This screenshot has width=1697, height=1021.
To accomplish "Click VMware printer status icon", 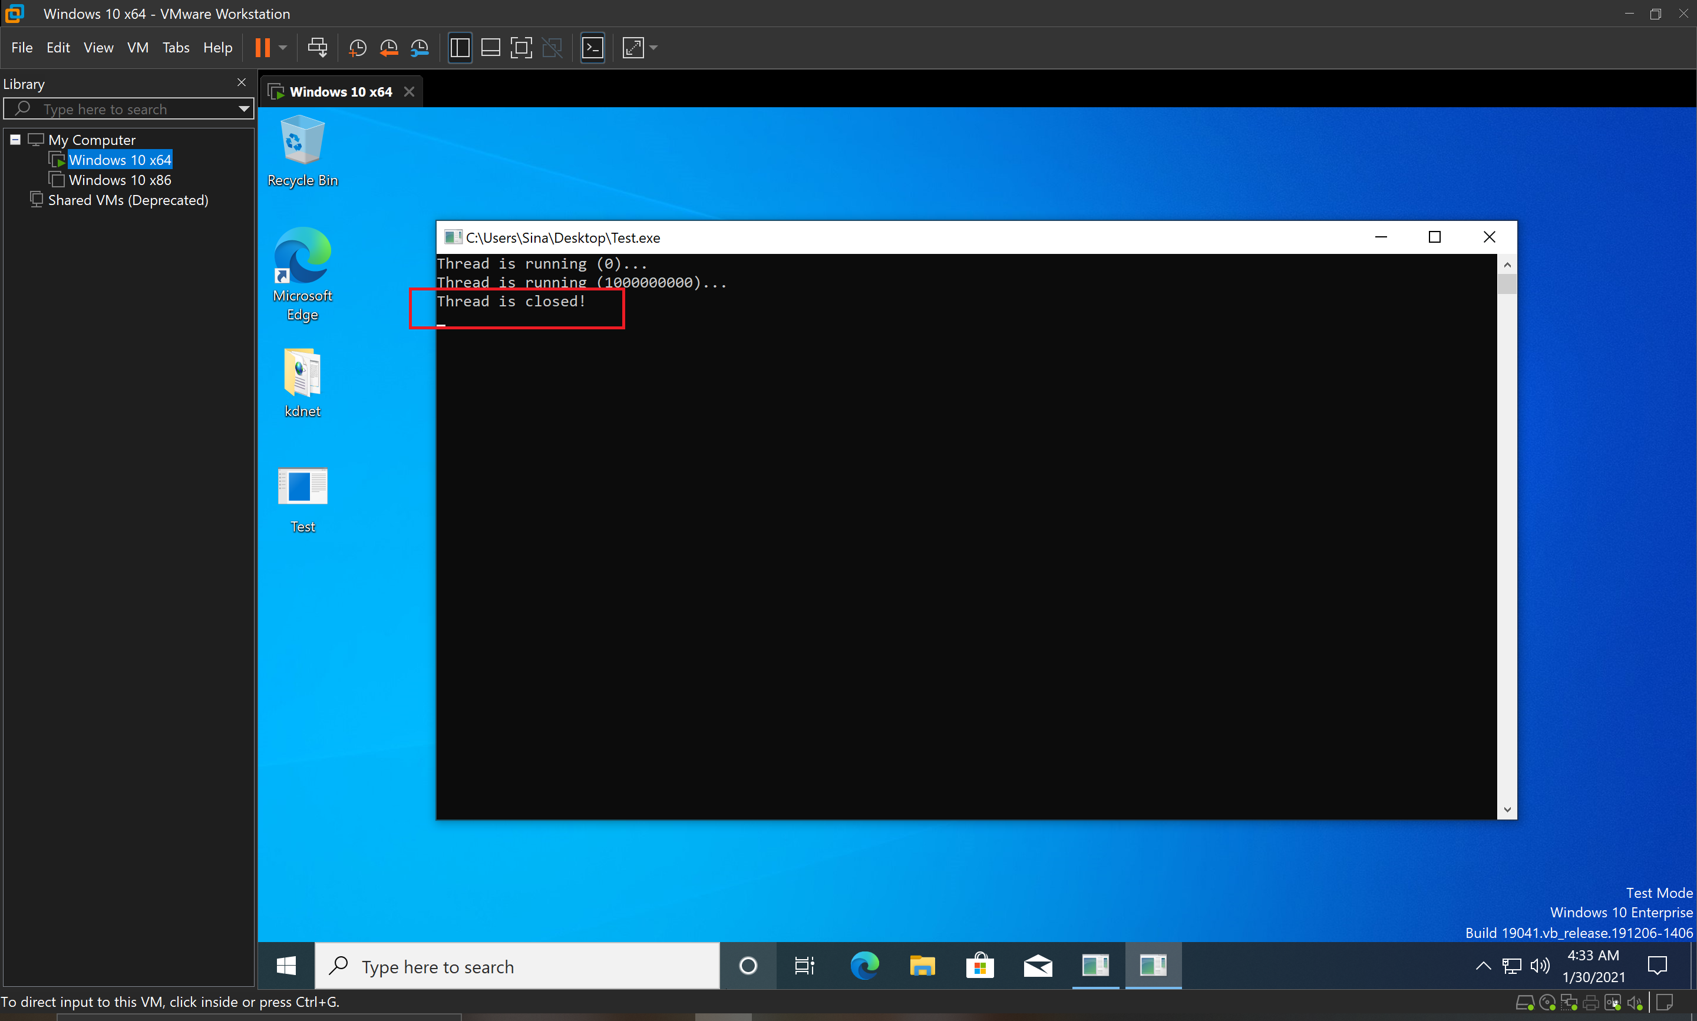I will click(1591, 1003).
